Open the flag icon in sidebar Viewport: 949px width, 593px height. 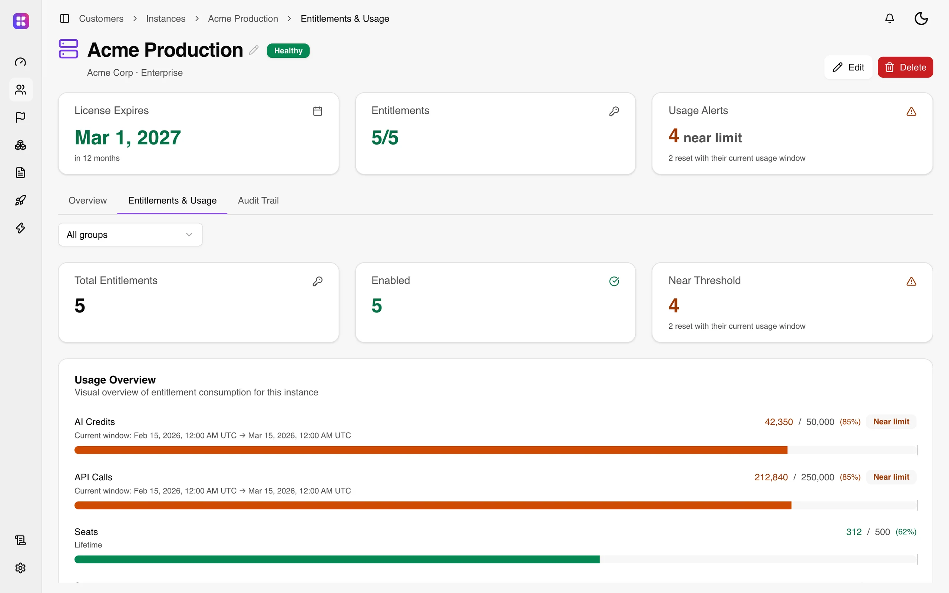(20, 117)
